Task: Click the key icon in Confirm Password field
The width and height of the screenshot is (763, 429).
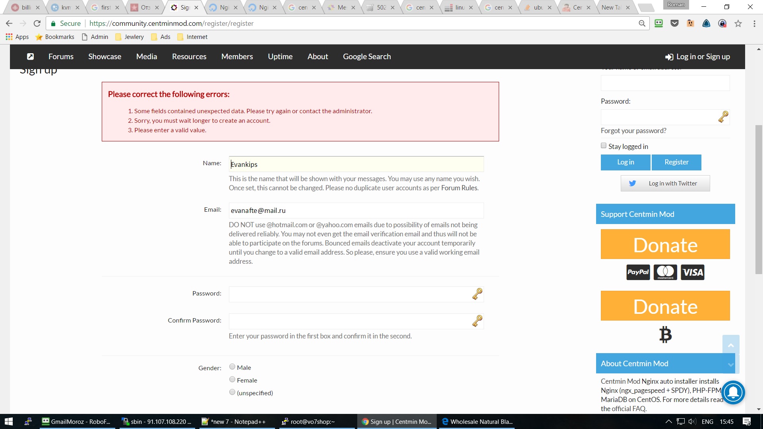Action: pos(477,321)
